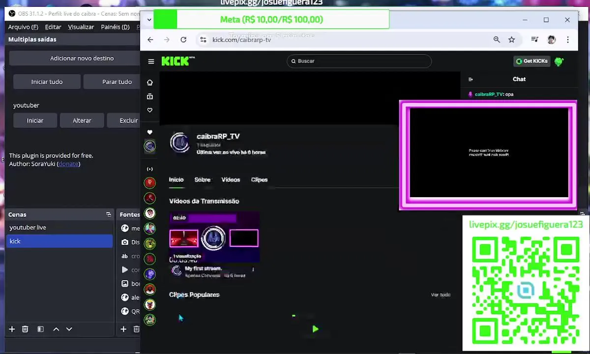Click the green Meta donation progress bar

coord(271,20)
